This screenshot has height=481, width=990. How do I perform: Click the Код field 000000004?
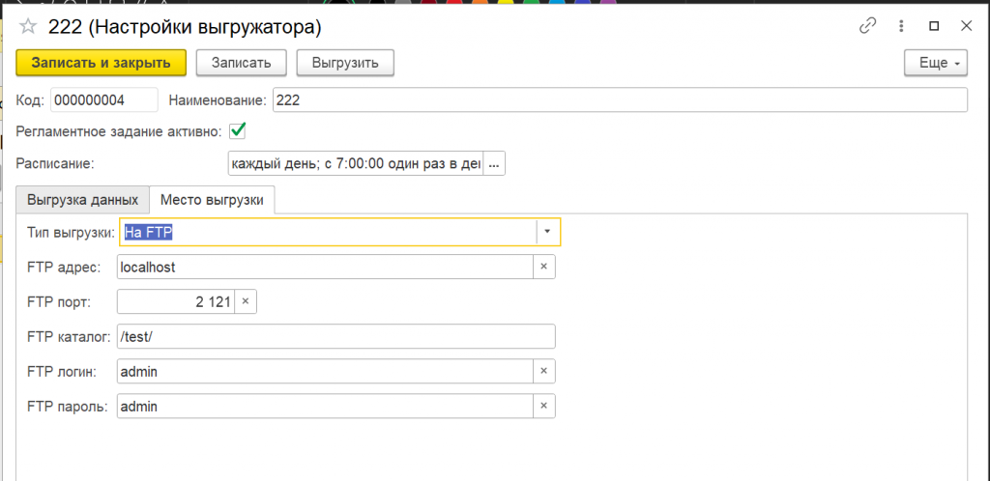point(104,99)
